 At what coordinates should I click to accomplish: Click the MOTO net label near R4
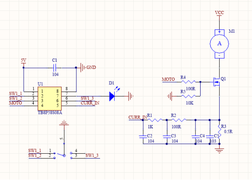[x=168, y=79]
